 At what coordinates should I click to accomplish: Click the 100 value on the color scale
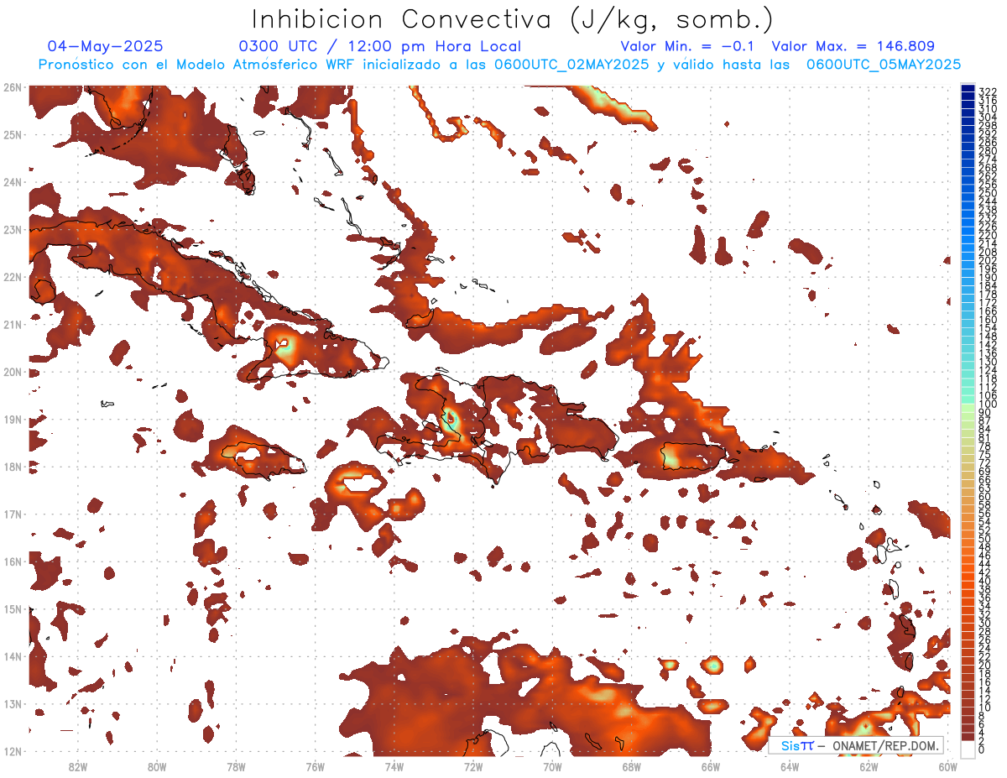point(988,405)
